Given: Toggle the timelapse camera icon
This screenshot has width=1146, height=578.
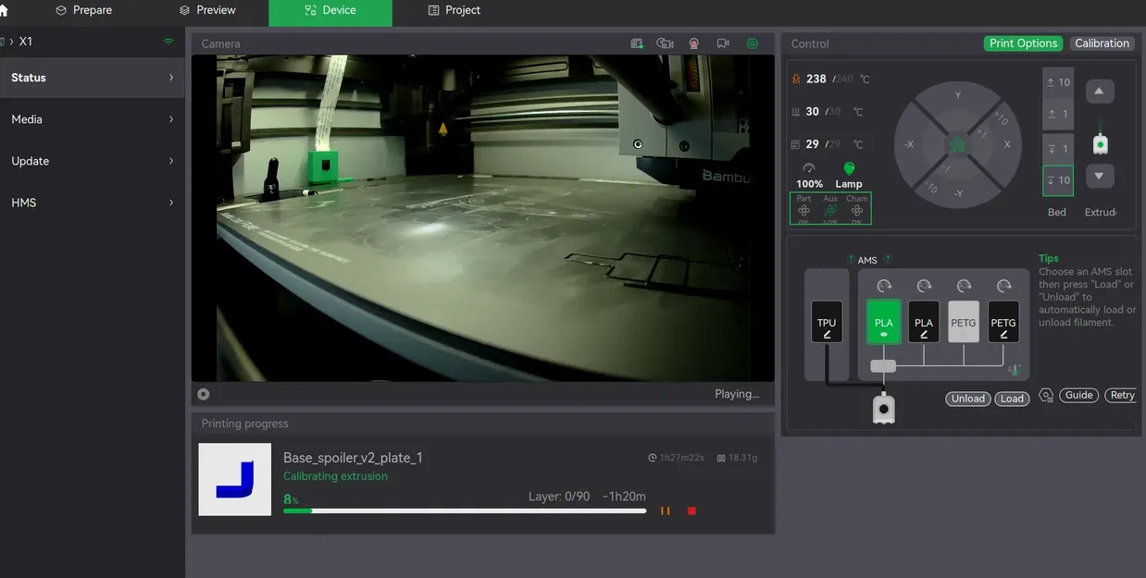Looking at the screenshot, I should click(x=665, y=43).
